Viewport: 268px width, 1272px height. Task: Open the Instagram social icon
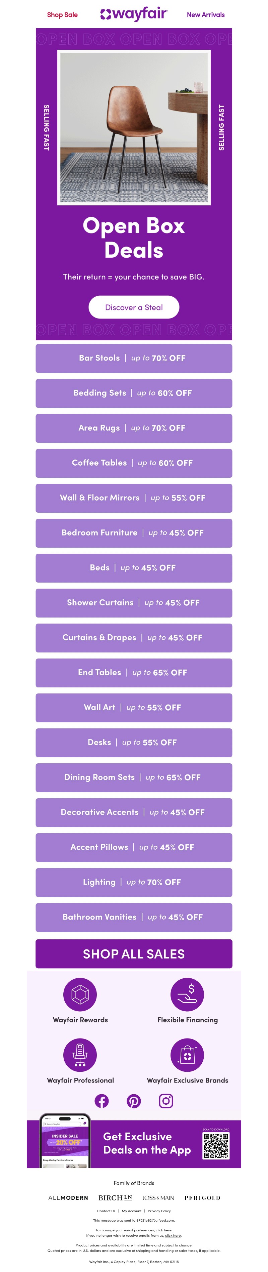click(166, 1101)
